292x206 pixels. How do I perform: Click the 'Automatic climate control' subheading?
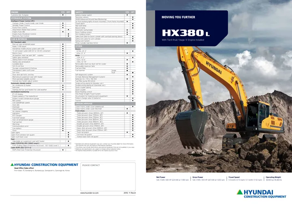click(x=41, y=83)
